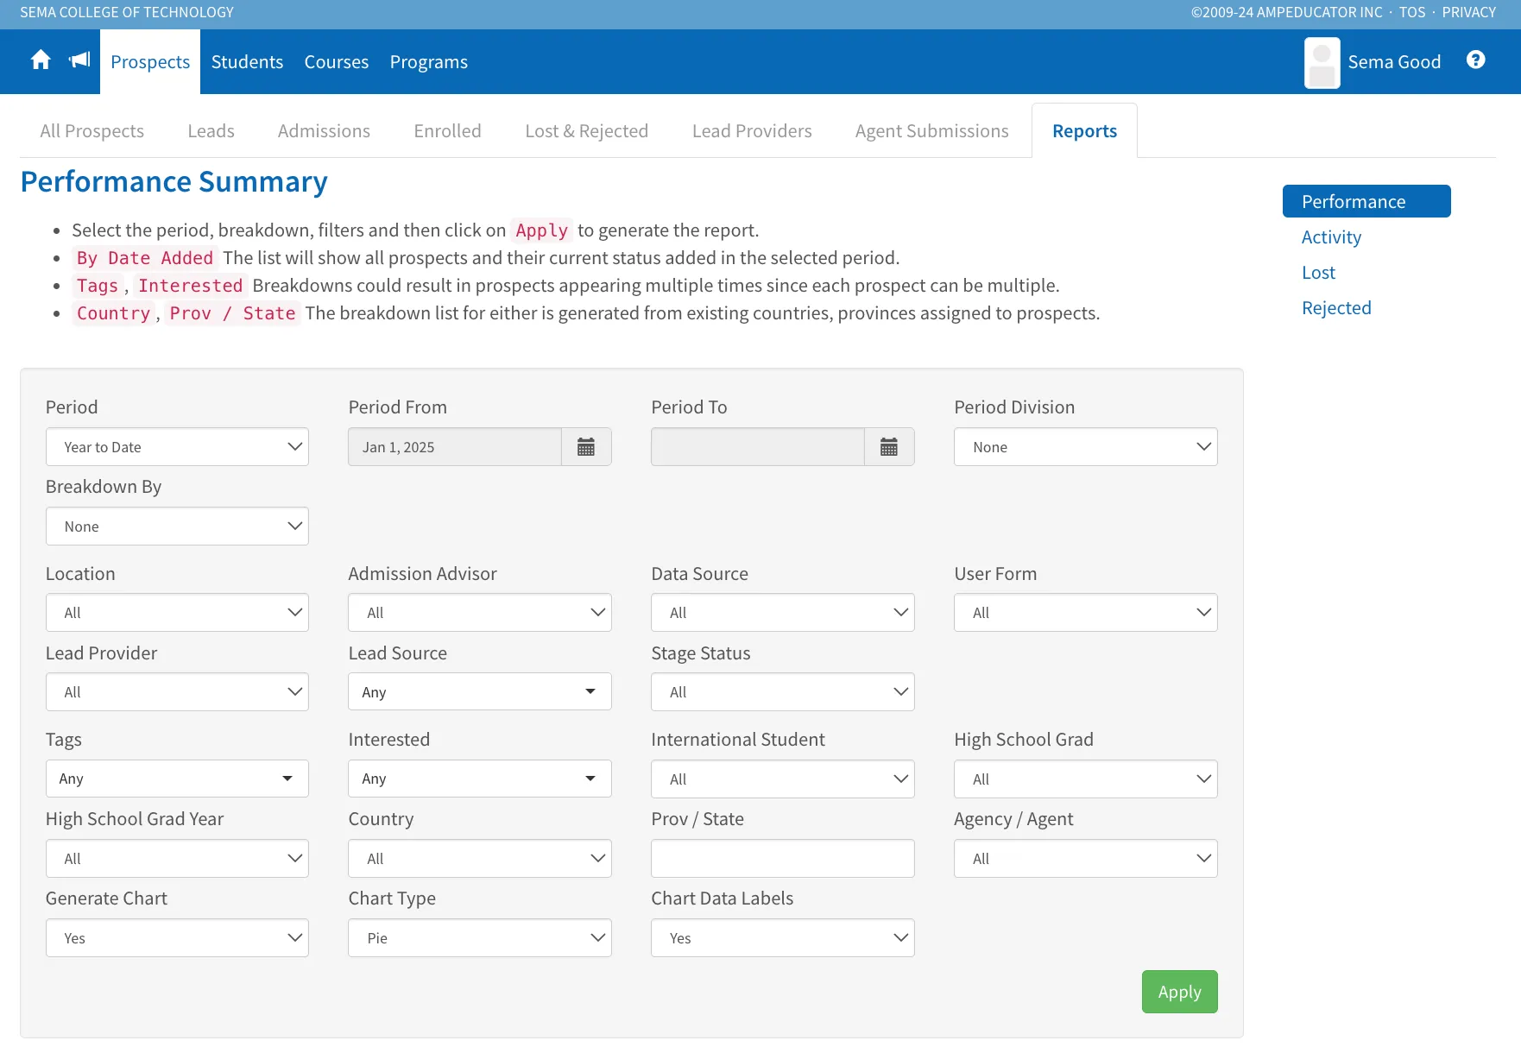Open the Admission Advisor dropdown
This screenshot has width=1521, height=1053.
(480, 613)
